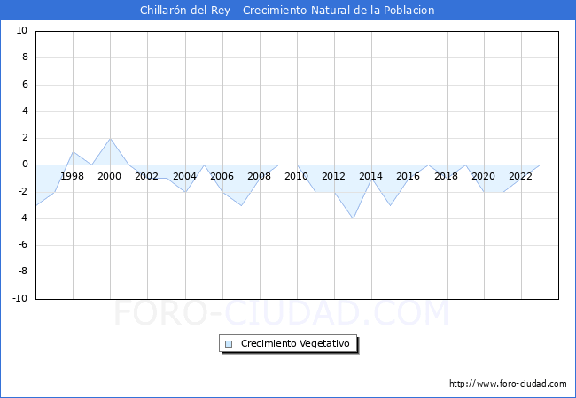Open the foro-ciudad.com URL text
576x398 pixels.
[x=508, y=384]
